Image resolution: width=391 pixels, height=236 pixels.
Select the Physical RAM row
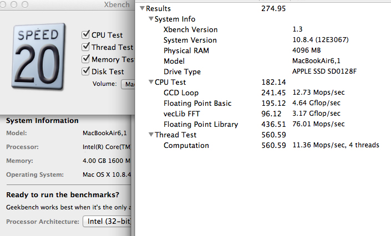click(263, 50)
